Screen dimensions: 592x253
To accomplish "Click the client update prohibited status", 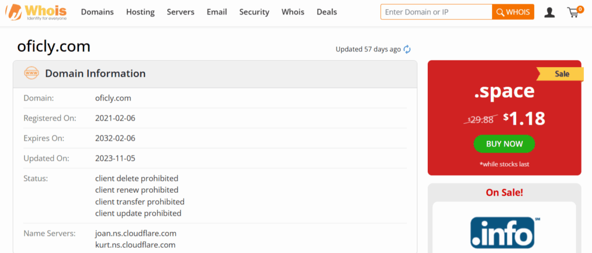I will tap(138, 213).
